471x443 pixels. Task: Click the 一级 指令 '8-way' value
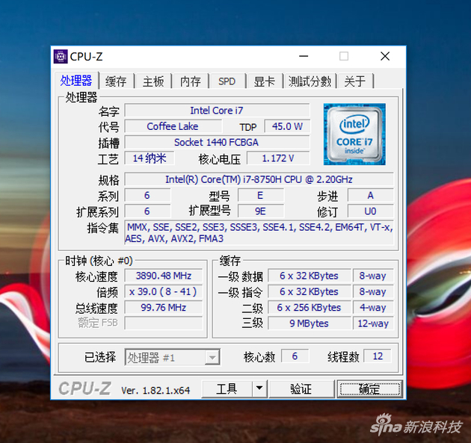(x=373, y=291)
